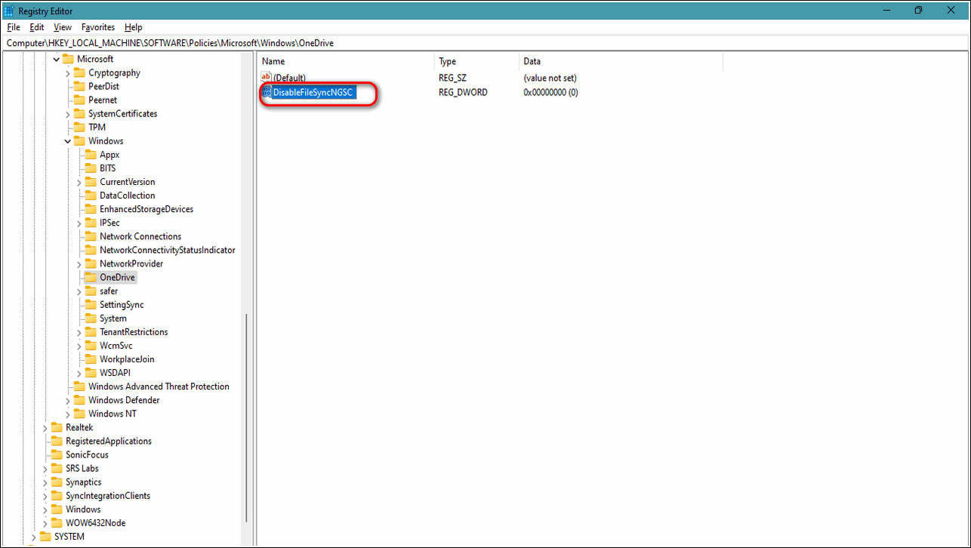Screen dimensions: 971x548
Task: Click the Windows Defender folder icon
Action: 79,401
